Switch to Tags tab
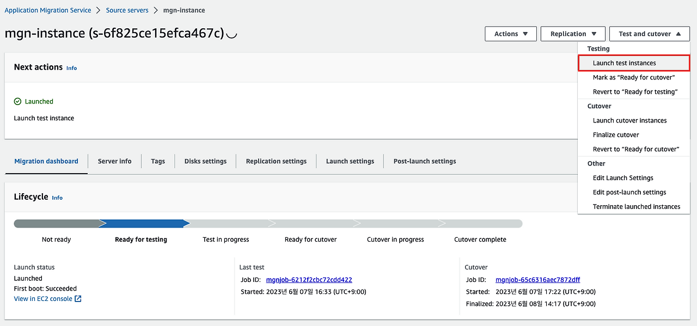The image size is (697, 326). [x=158, y=161]
